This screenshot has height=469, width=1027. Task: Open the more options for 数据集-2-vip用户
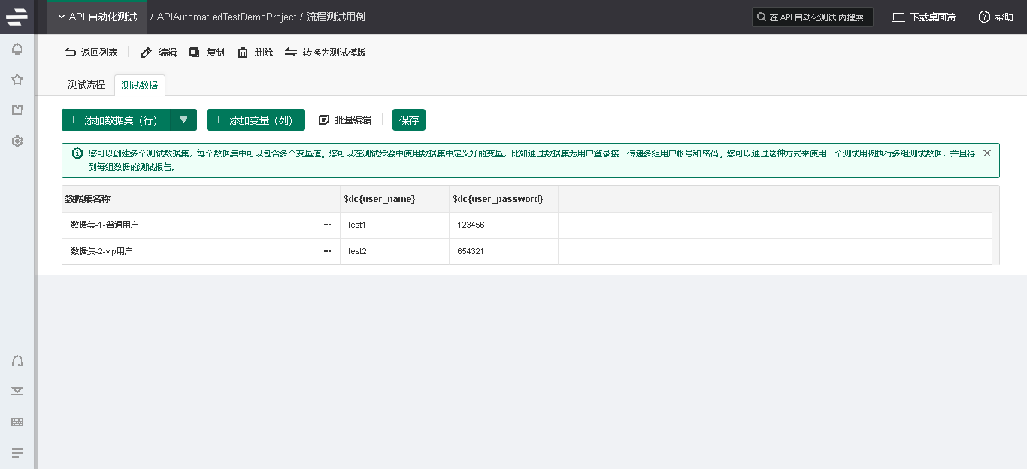coord(327,251)
